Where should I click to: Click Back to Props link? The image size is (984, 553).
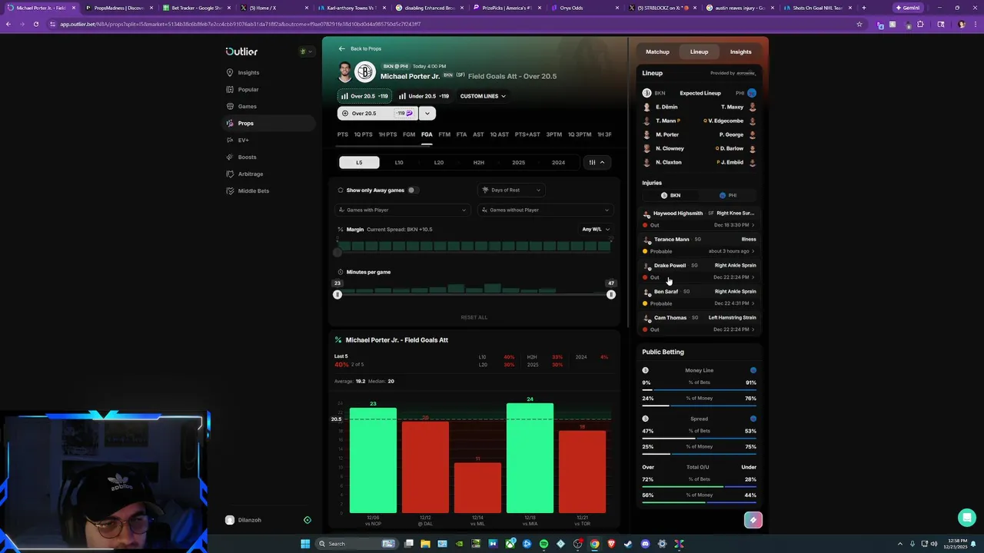tap(366, 48)
